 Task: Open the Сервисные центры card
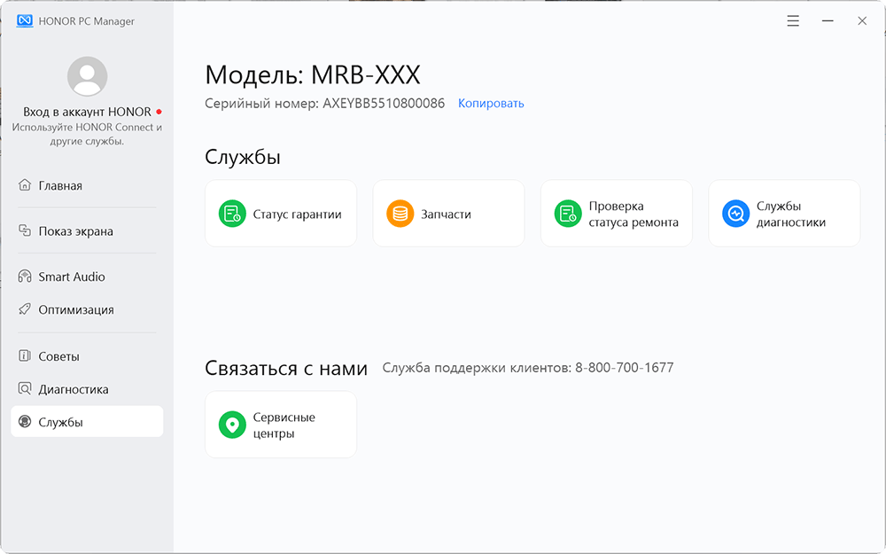pyautogui.click(x=281, y=425)
